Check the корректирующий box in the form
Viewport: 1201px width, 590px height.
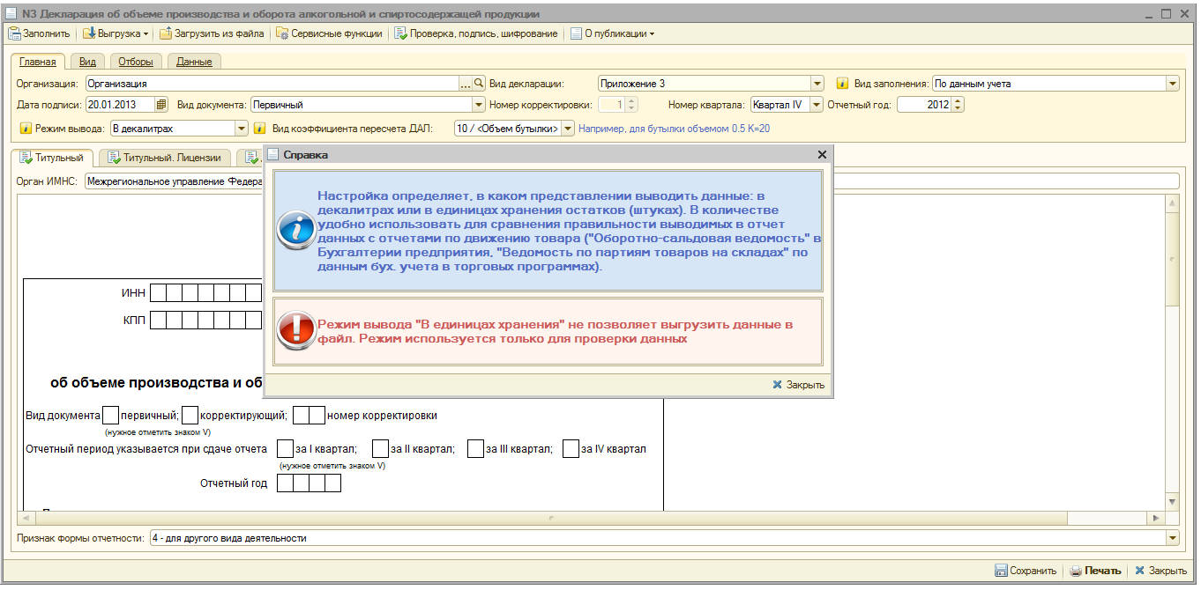coord(190,416)
